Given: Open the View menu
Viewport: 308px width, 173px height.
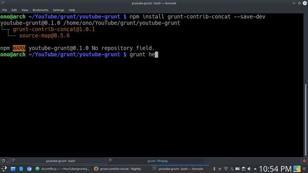Looking at the screenshot, I should coord(25,10).
